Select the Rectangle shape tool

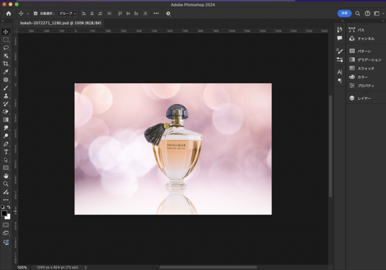click(x=6, y=168)
